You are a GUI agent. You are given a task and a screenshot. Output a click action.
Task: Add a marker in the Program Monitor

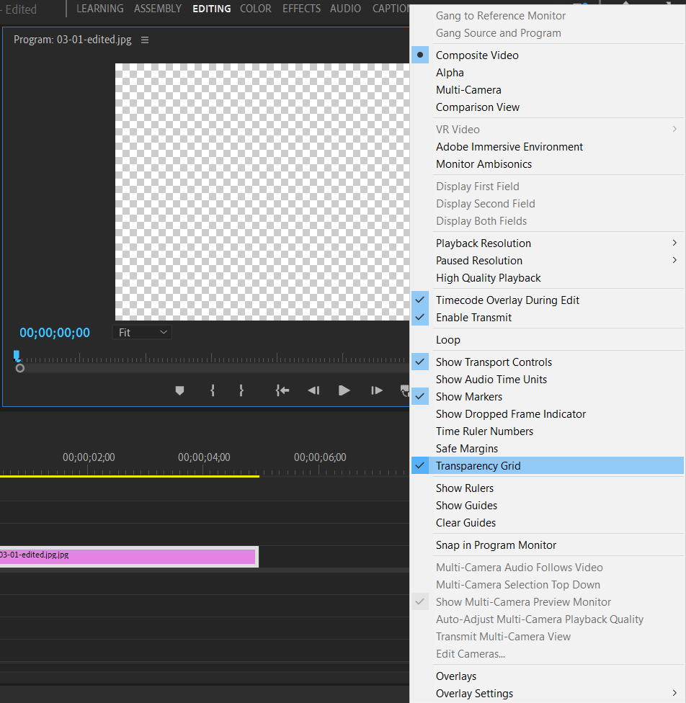pos(179,390)
